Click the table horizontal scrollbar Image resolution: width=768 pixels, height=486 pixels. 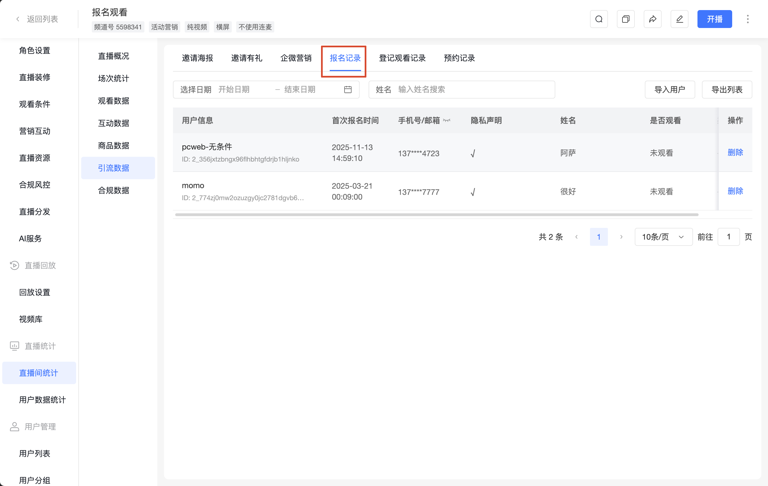437,215
